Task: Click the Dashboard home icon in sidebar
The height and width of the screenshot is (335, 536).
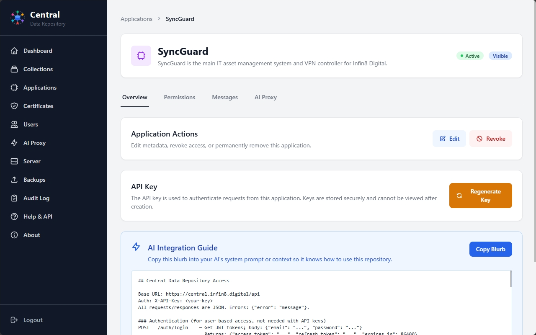Action: coord(14,51)
